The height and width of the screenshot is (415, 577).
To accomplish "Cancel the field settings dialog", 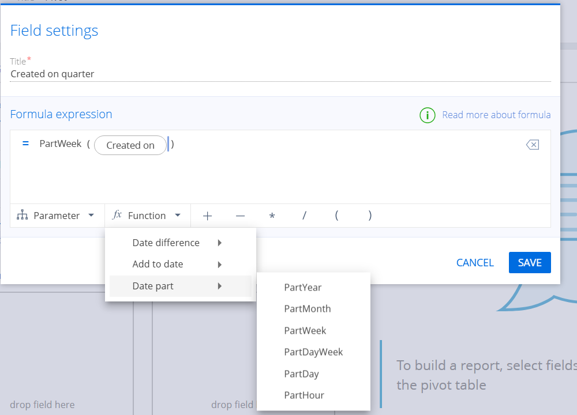I will tap(475, 263).
